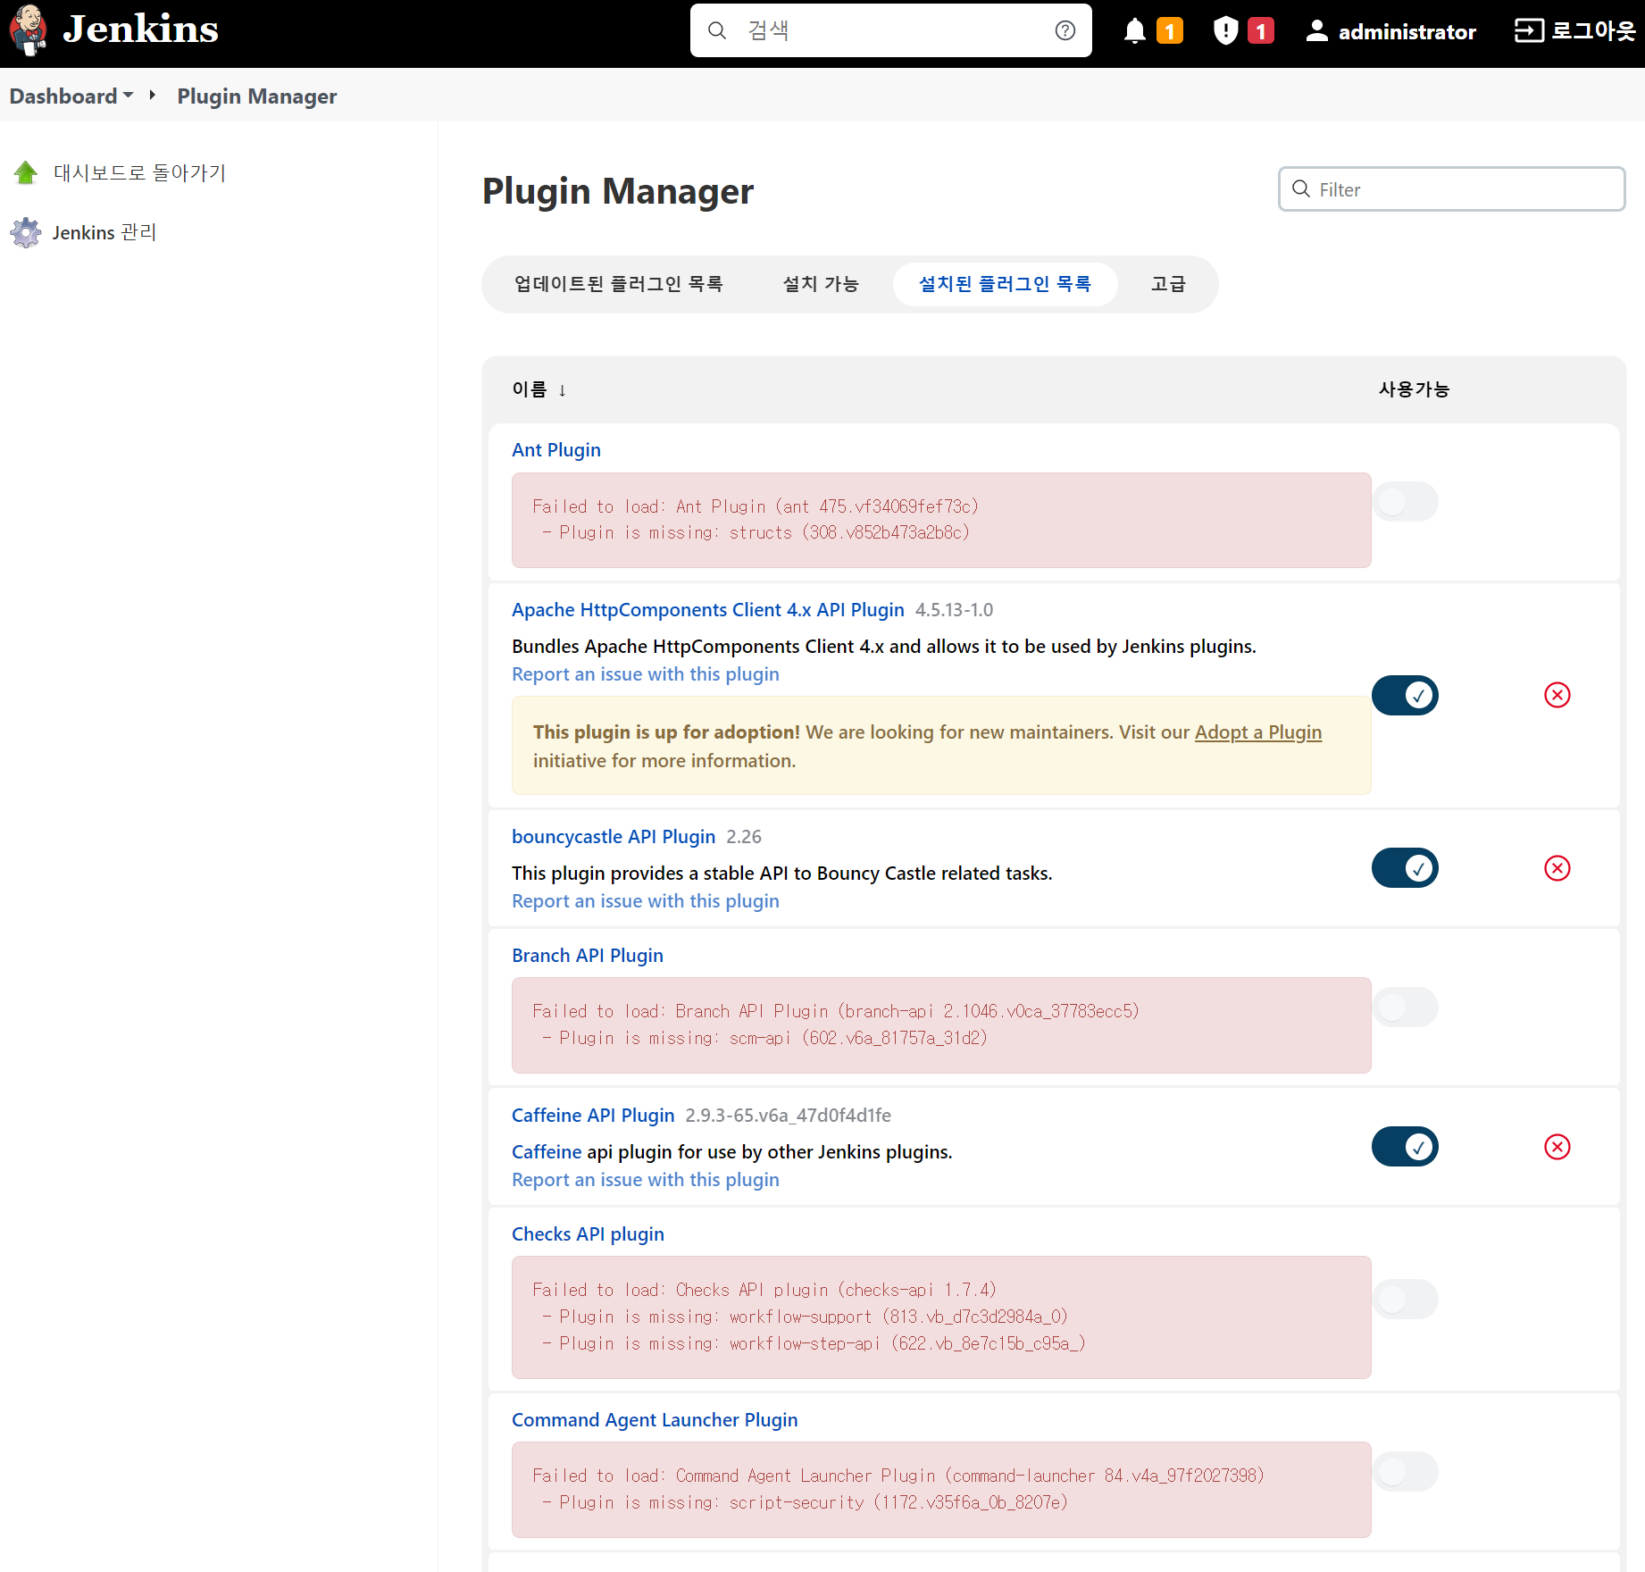Click the search magnifier icon in header

[x=717, y=30]
